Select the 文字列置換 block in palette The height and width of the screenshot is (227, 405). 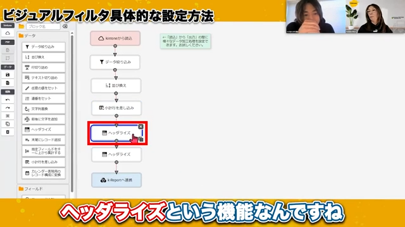click(44, 109)
